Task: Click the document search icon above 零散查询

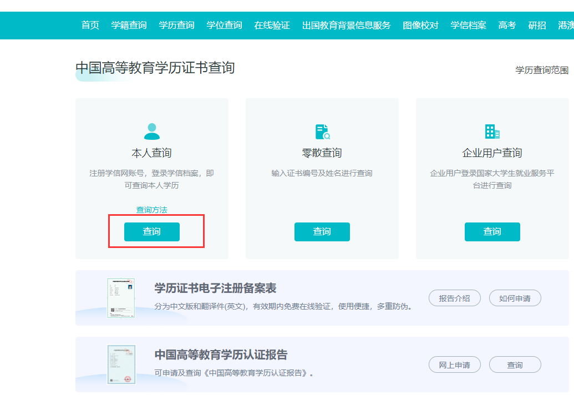Action: (x=322, y=131)
